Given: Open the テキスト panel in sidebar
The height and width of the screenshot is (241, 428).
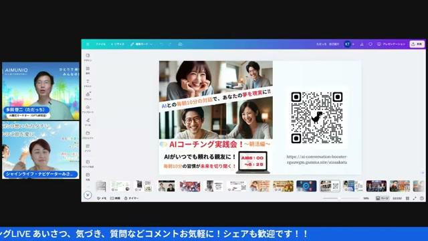Looking at the screenshot, I should point(88,83).
